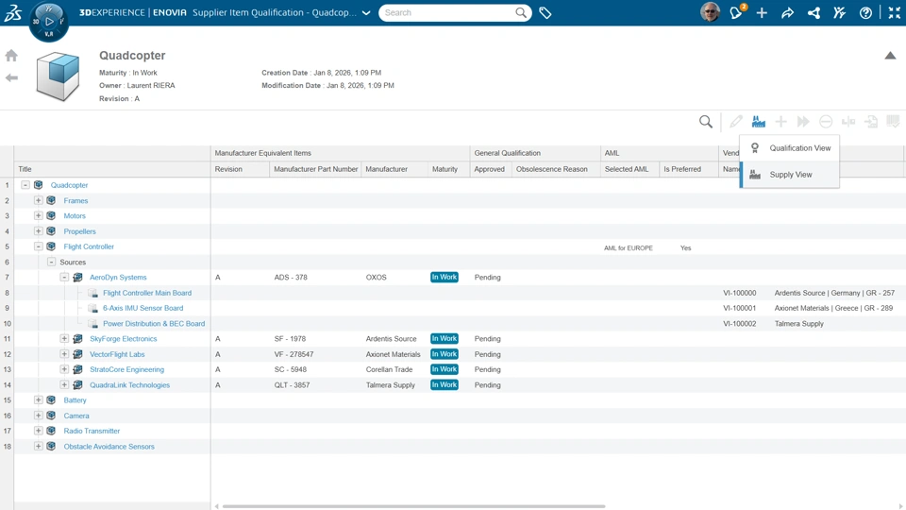Open the Collaborate network icon
Viewport: 906px width, 510px height.
814,12
